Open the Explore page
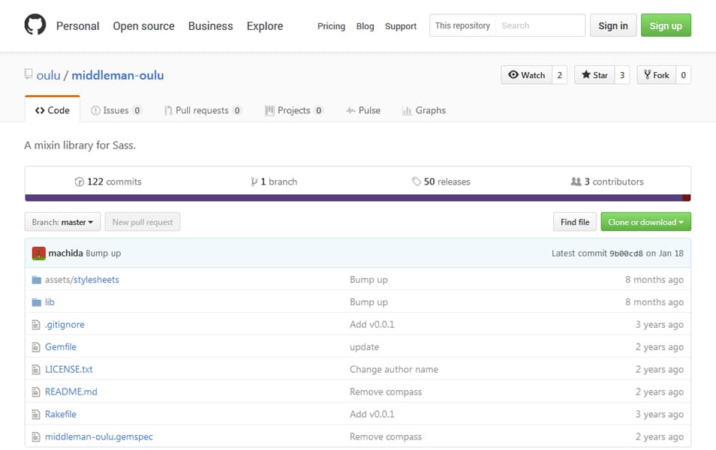This screenshot has height=450, width=716. click(x=265, y=26)
